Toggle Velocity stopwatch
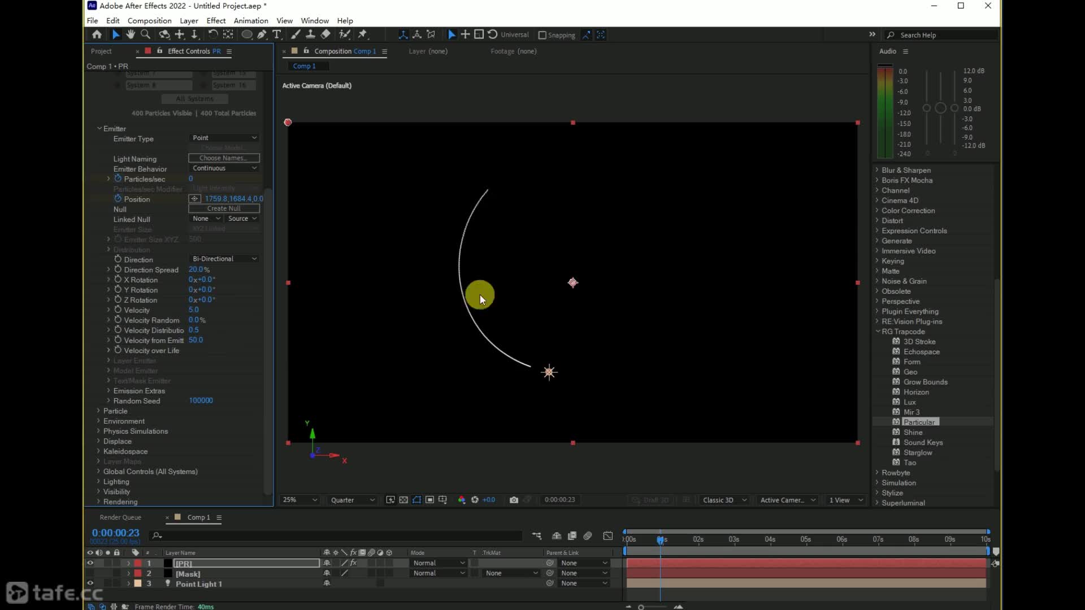This screenshot has width=1085, height=610. [118, 310]
